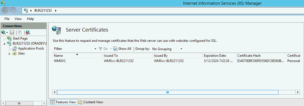Click the Connections pane scroll right arrow
The image size is (304, 106).
point(44,103)
